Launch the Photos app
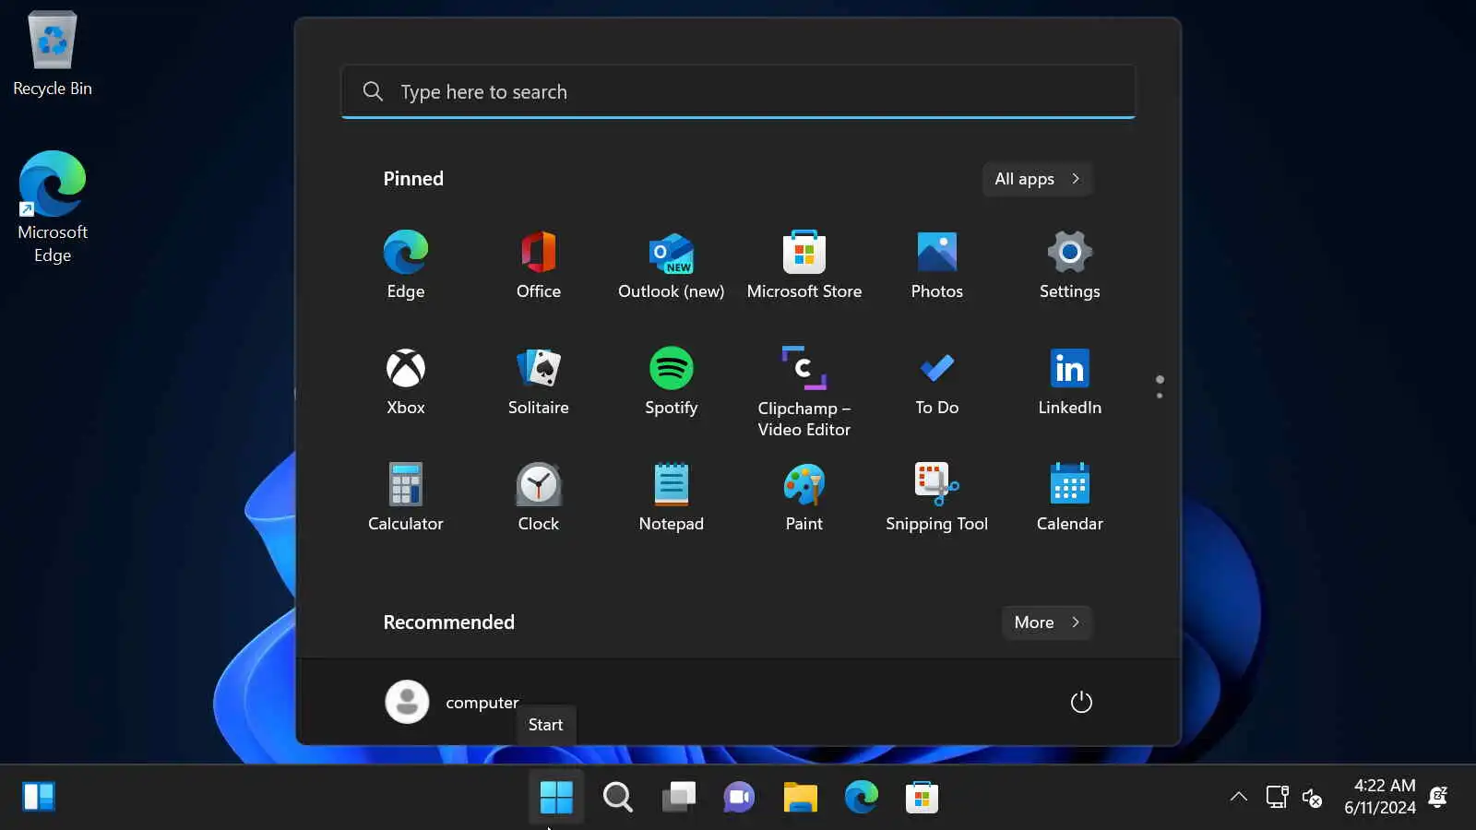The height and width of the screenshot is (830, 1476). [x=937, y=265]
